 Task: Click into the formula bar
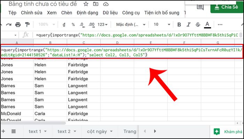point(137,35)
